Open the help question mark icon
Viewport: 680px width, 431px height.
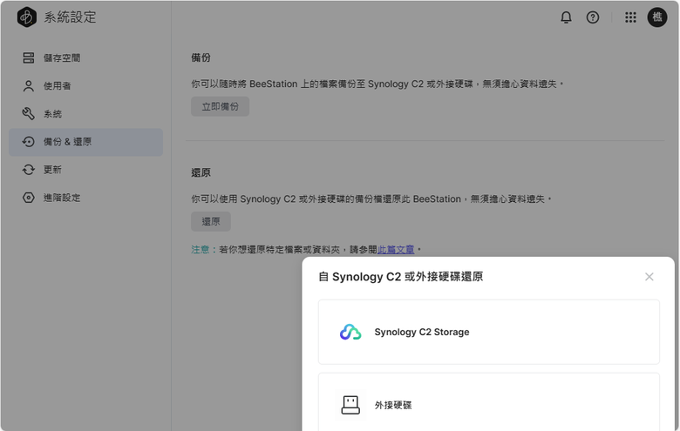593,17
